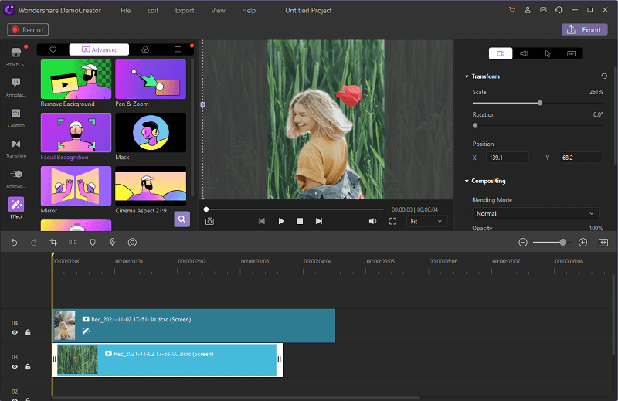Viewport: 618px width, 401px height.
Task: Zoom out the timeline
Action: 523,243
